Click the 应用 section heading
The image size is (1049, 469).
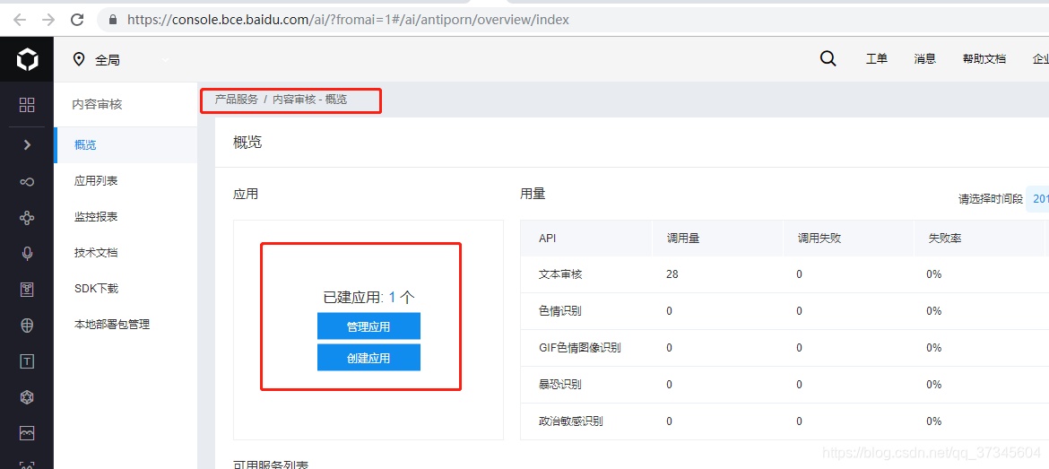pos(246,194)
